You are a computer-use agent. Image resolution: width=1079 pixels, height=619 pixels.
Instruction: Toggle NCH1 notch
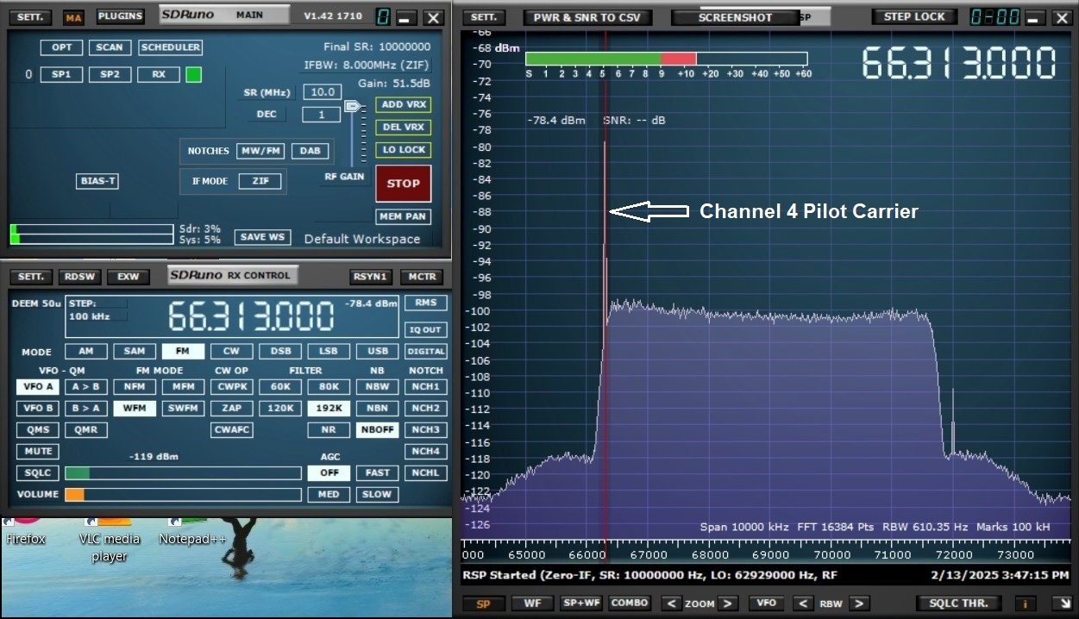click(426, 386)
